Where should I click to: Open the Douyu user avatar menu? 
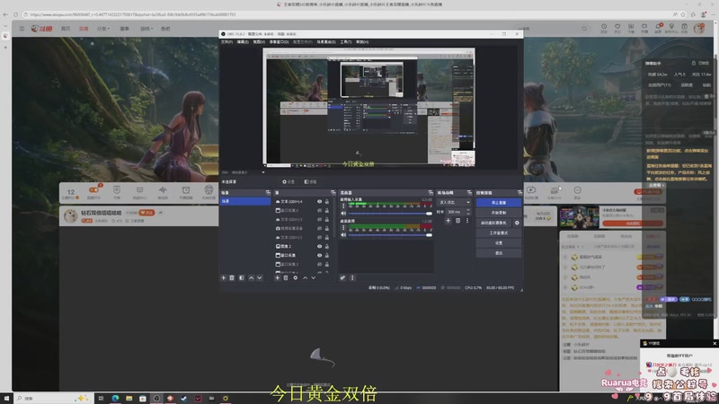pos(699,29)
